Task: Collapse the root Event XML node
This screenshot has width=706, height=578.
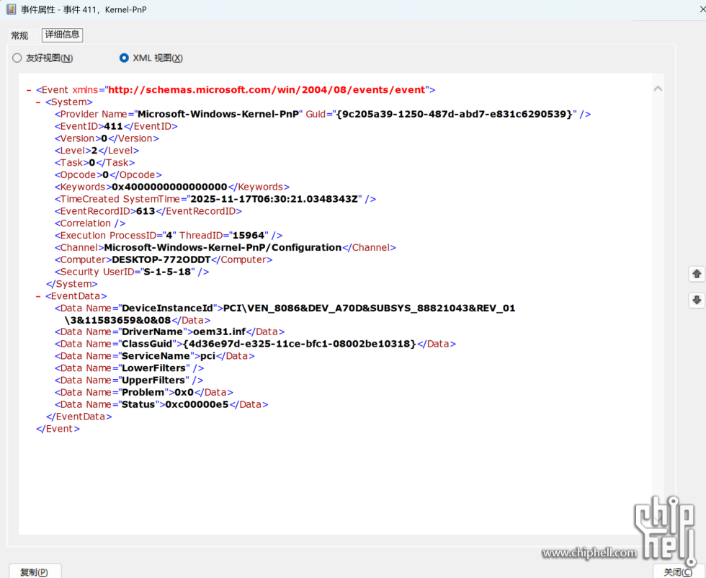Action: point(29,90)
